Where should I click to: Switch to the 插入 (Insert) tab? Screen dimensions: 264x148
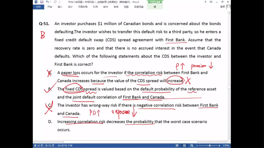point(60,7)
